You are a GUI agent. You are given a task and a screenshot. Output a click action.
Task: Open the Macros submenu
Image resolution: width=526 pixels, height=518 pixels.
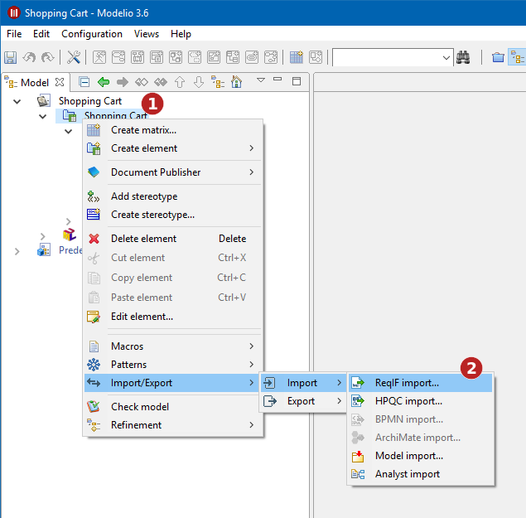pos(173,346)
